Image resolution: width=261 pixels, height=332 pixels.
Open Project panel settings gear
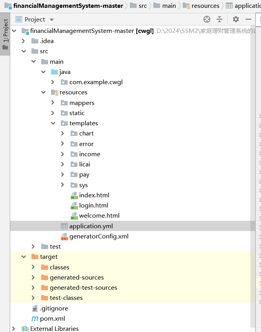(x=236, y=19)
